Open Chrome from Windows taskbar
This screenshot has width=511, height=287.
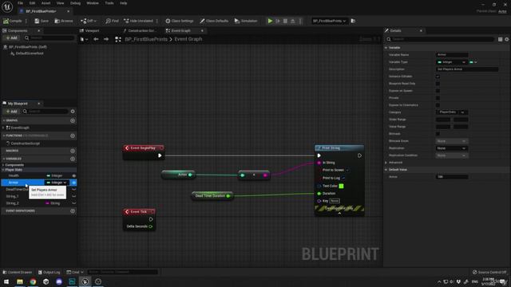[x=33, y=281]
